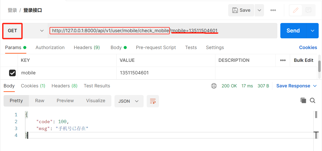Expand the Send button dropdown arrow
Viewport: 322px width, 151px height.
pos(312,31)
